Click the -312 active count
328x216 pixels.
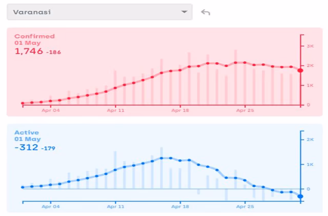pos(26,148)
